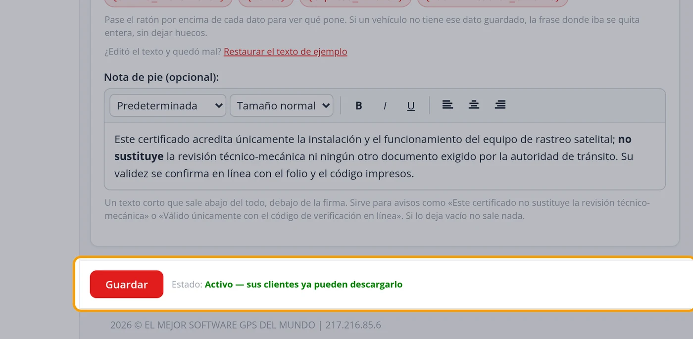Toggle bold formatting in footer note editor
Image resolution: width=693 pixels, height=339 pixels.
[x=359, y=105]
